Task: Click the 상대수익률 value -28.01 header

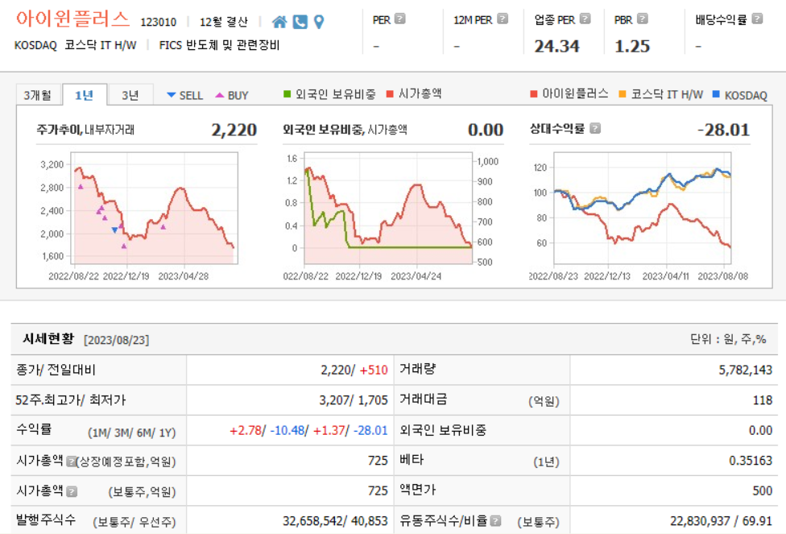Action: click(723, 130)
